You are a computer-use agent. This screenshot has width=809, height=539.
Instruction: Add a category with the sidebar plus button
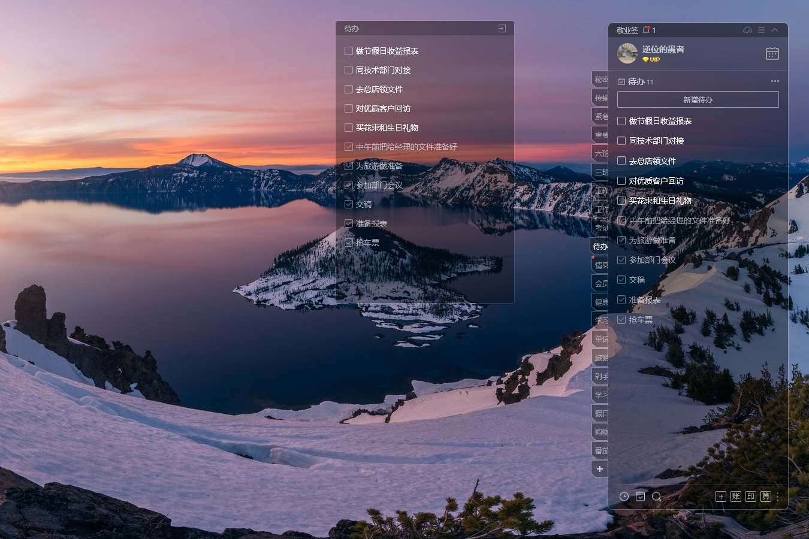(600, 469)
